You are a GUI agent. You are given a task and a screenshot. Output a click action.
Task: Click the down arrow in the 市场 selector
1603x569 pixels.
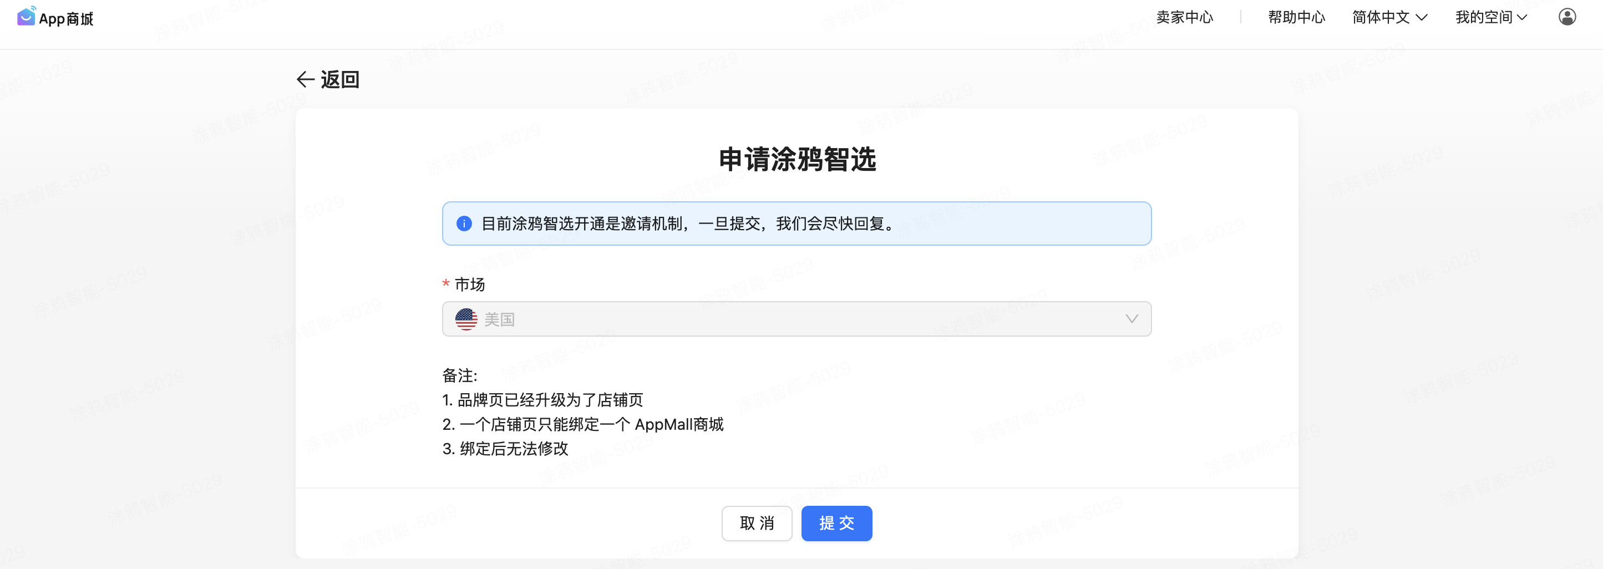(x=1132, y=319)
